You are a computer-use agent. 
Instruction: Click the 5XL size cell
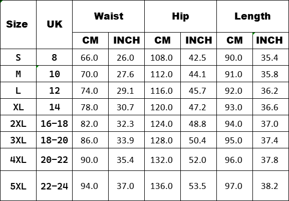pos(18,186)
